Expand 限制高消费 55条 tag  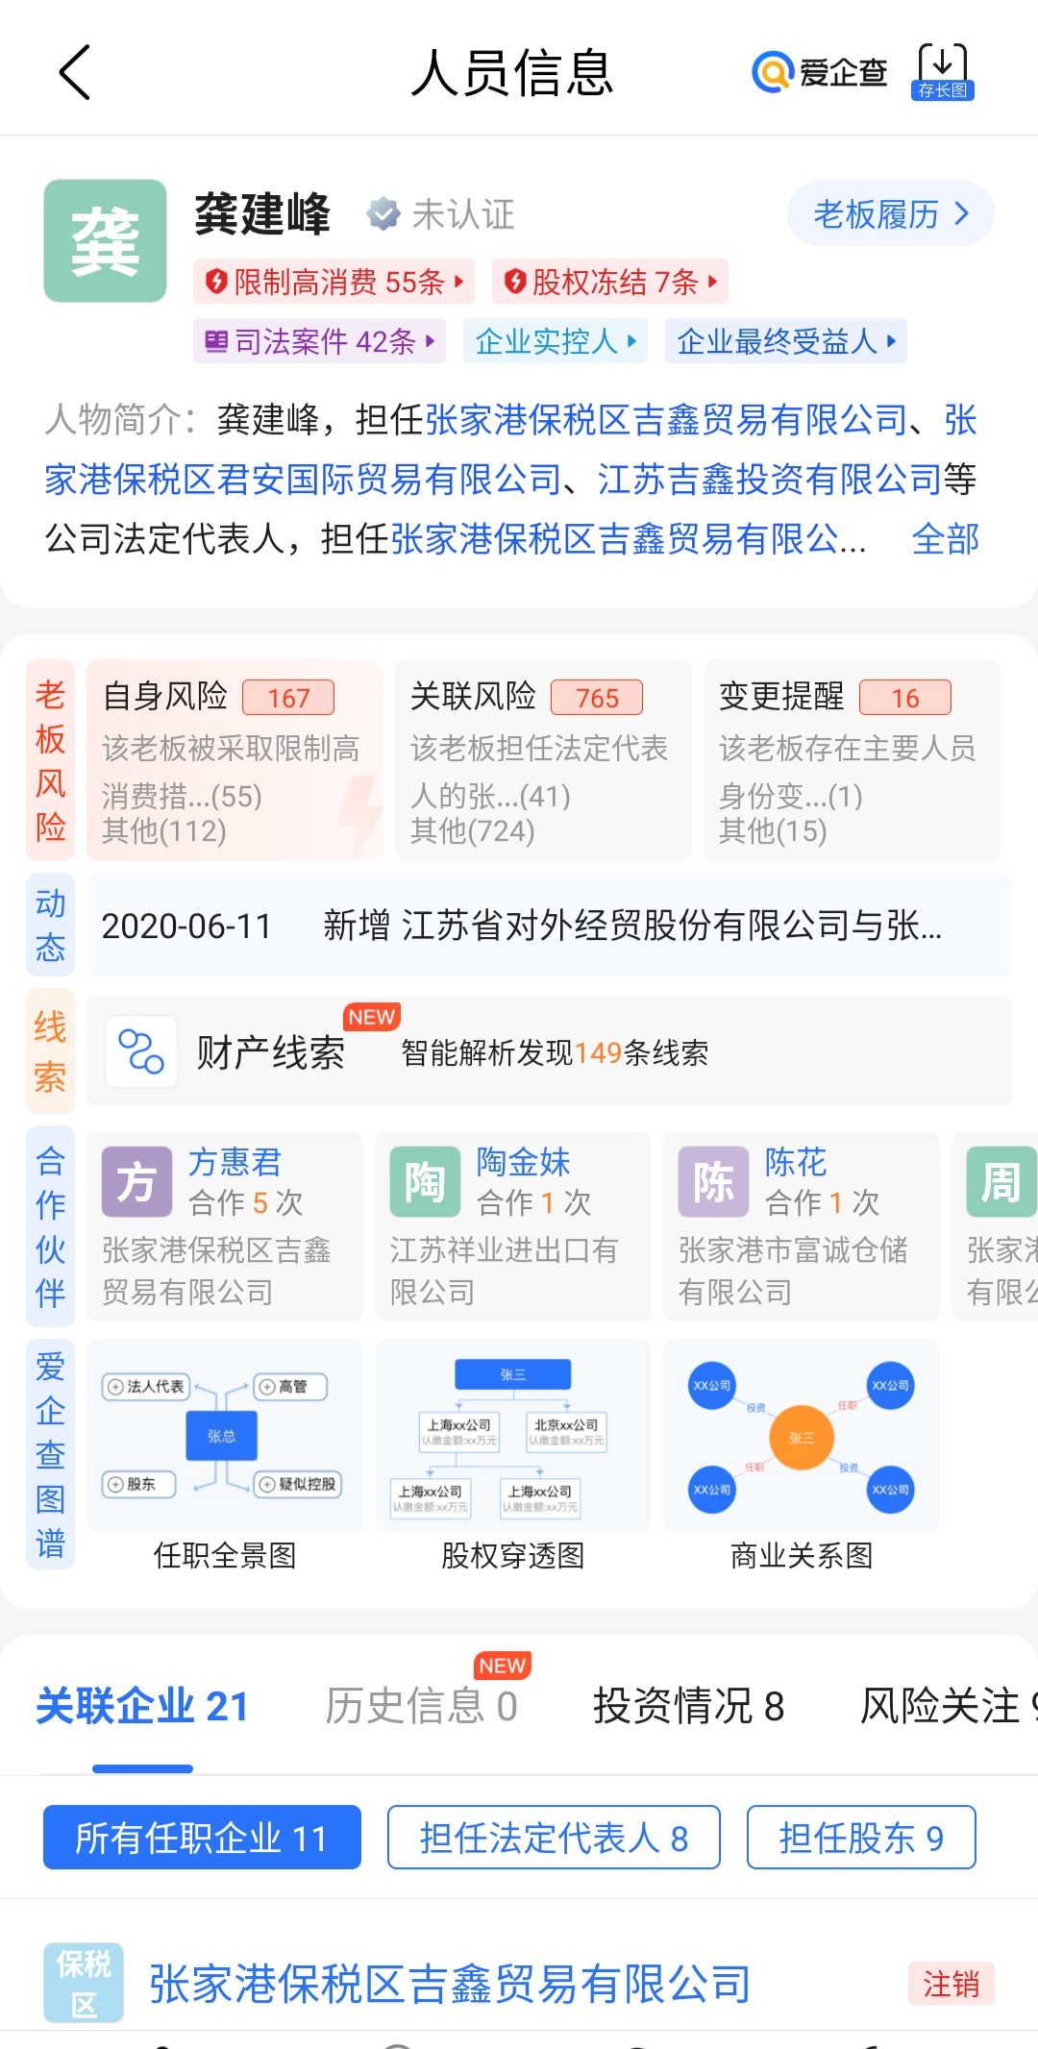tap(333, 282)
